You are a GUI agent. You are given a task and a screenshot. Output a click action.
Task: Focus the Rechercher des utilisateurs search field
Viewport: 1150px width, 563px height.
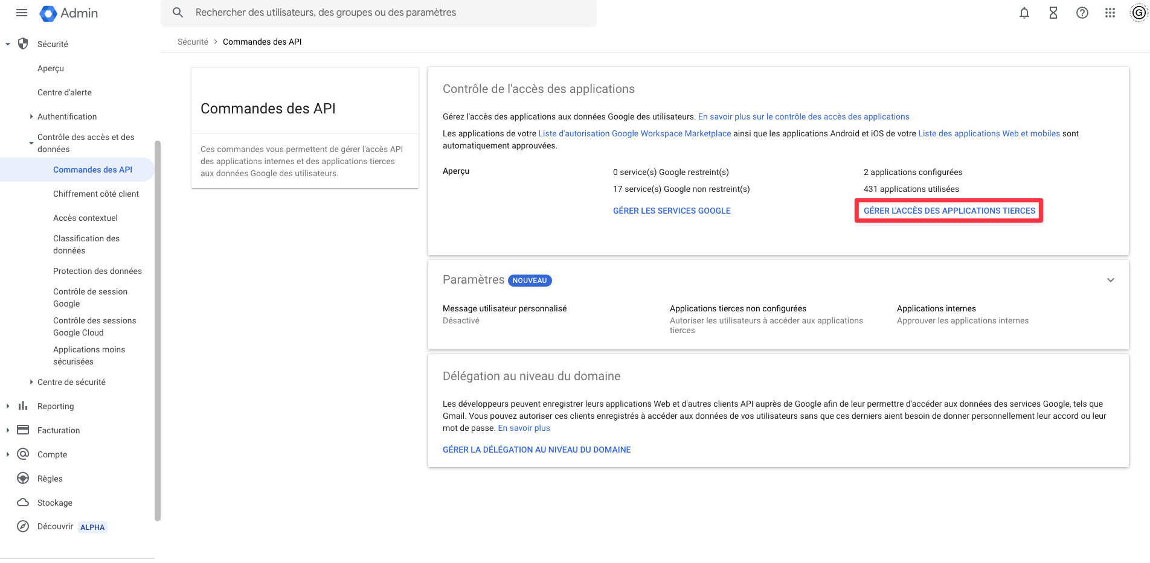[379, 13]
